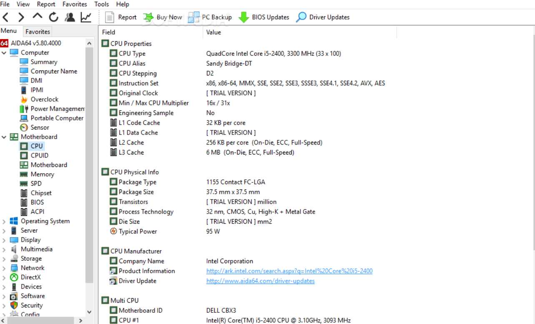
Task: Open the ACPI tree item
Action: [32, 212]
